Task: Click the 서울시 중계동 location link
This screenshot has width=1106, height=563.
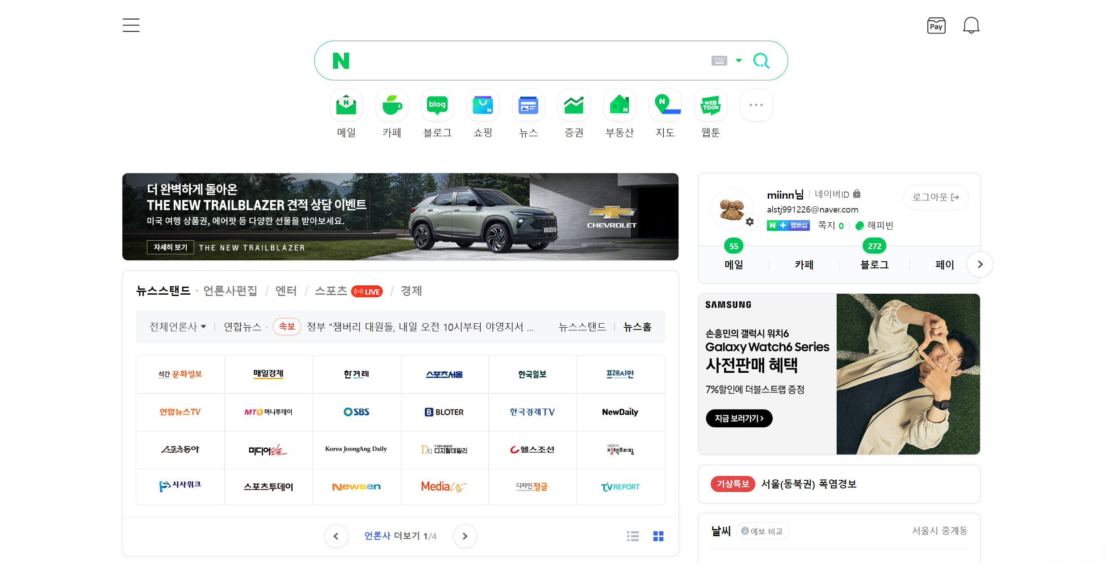Action: tap(939, 531)
